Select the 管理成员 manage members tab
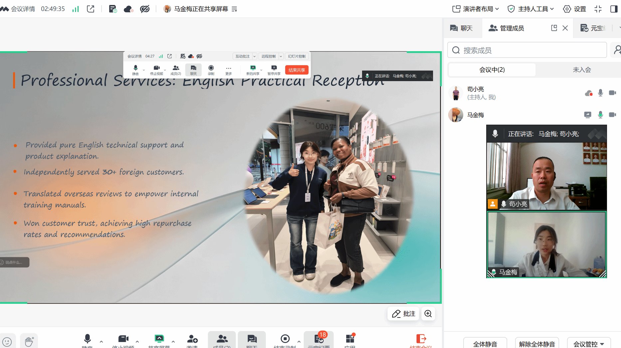Screen dimensions: 621x348 [x=506, y=28]
